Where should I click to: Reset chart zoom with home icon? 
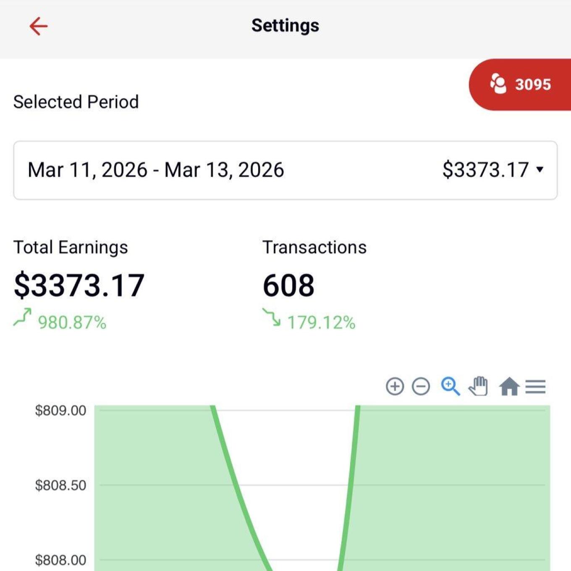click(509, 386)
